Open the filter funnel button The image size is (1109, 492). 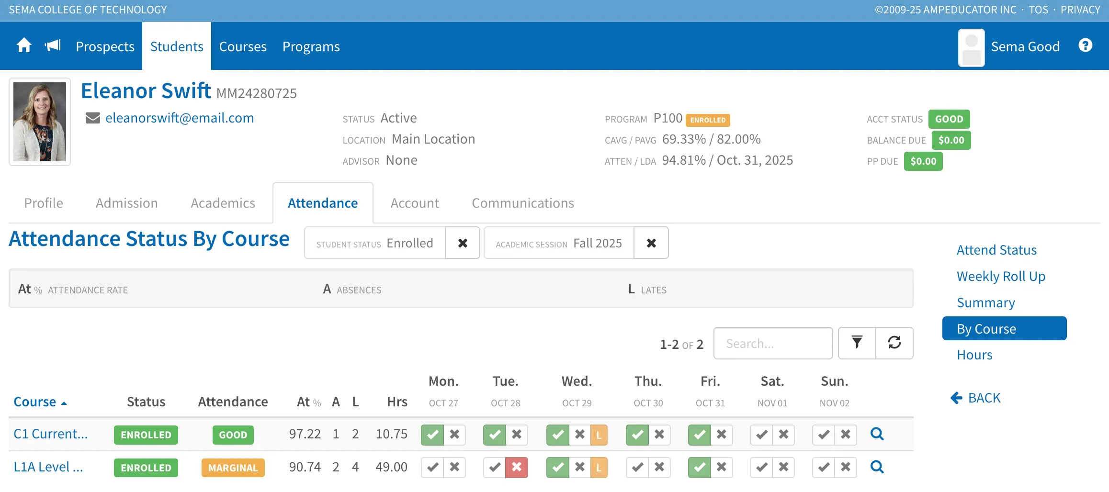[857, 343]
